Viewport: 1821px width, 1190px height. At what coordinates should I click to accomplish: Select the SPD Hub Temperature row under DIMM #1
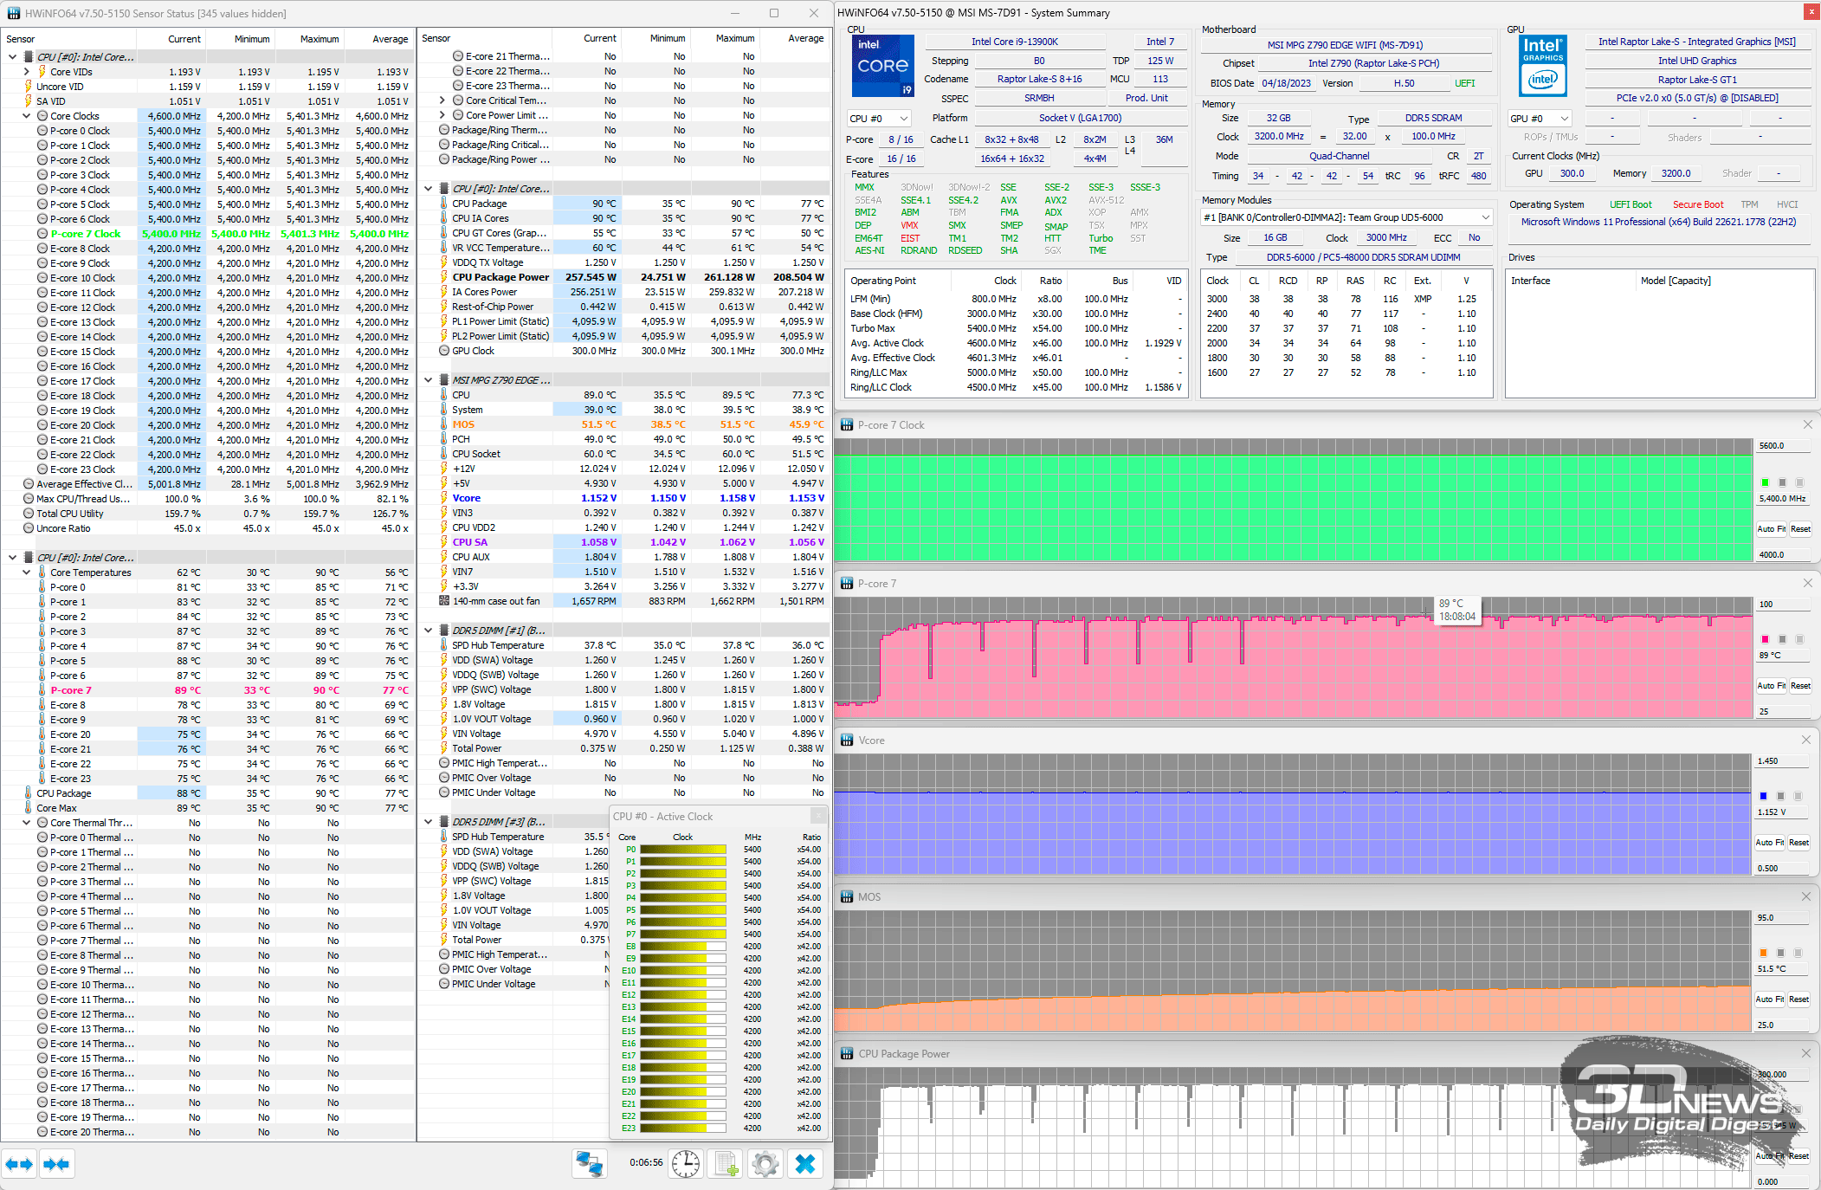point(623,645)
